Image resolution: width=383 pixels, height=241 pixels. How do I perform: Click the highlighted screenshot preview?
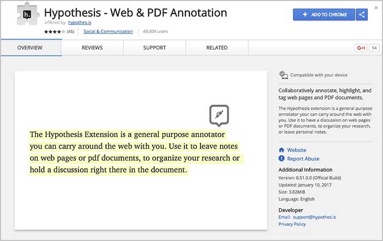click(141, 150)
